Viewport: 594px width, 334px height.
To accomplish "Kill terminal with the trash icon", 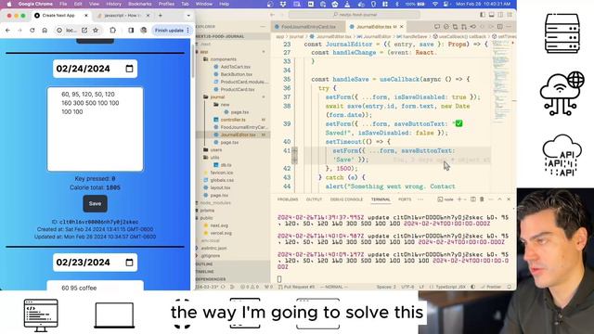I will coord(482,199).
